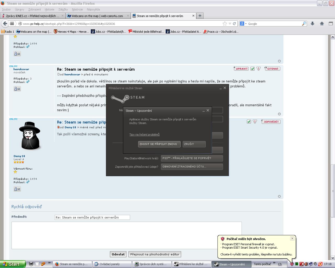Close the ESET warning balloon

292,238
